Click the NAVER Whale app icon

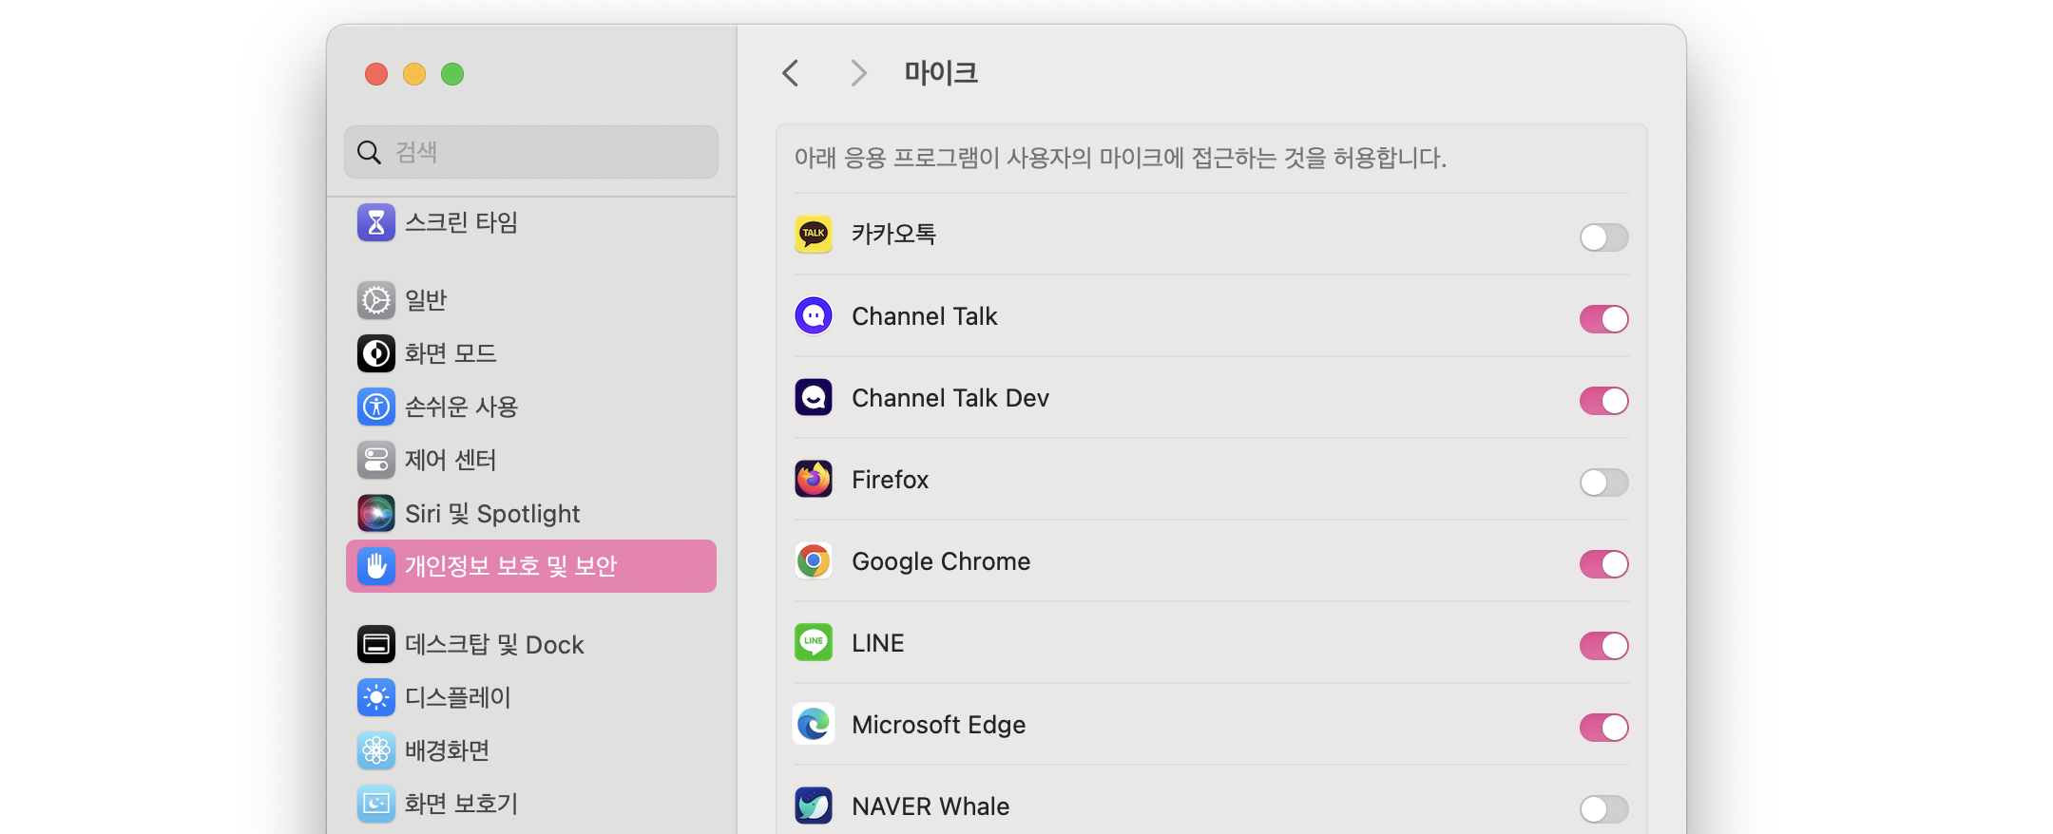(x=814, y=806)
